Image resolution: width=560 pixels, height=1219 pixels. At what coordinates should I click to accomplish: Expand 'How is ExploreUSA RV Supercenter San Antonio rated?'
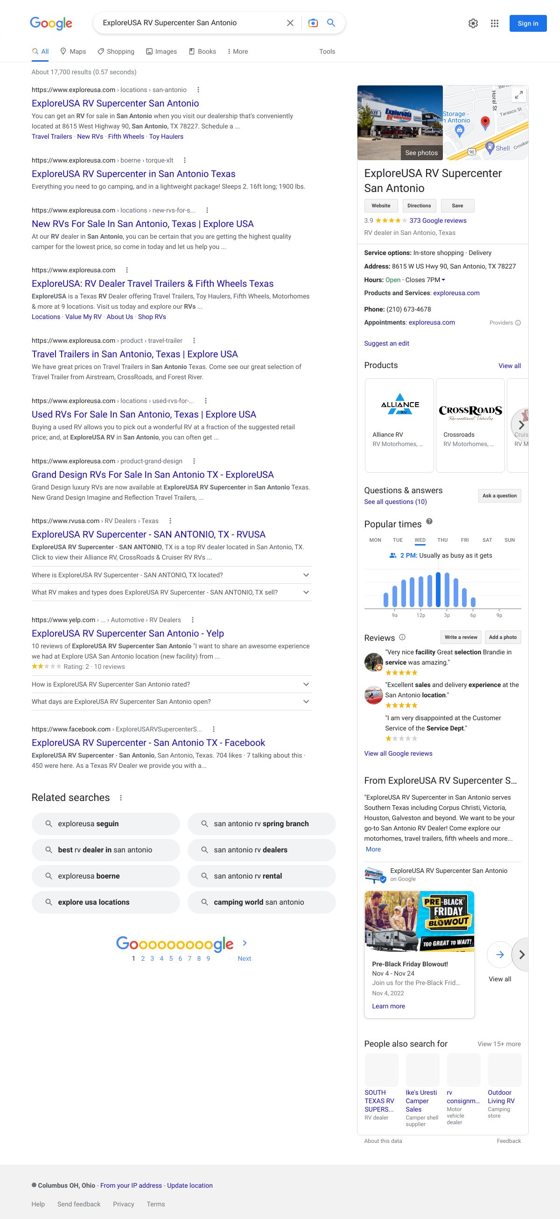pos(306,684)
